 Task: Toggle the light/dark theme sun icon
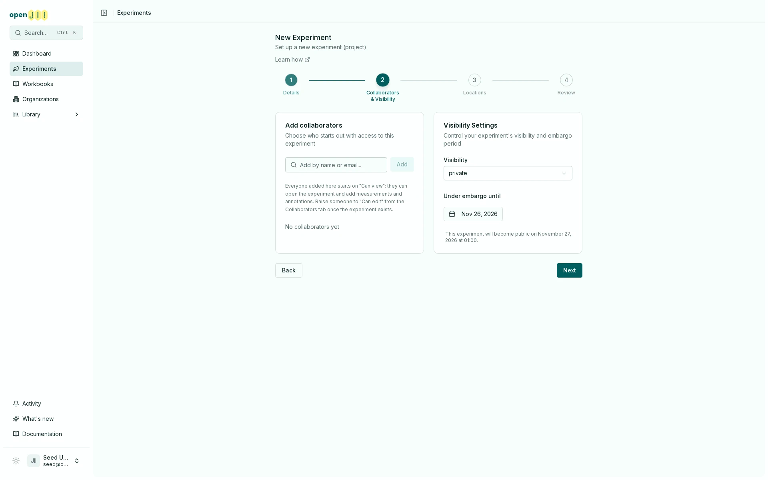pos(16,461)
